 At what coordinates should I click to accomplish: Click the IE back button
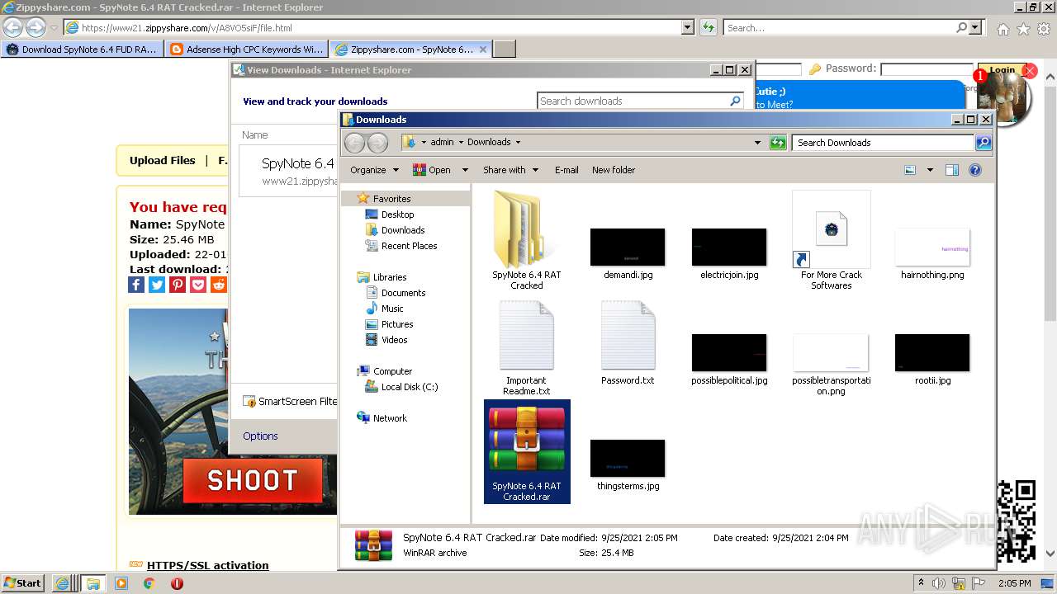pos(13,28)
